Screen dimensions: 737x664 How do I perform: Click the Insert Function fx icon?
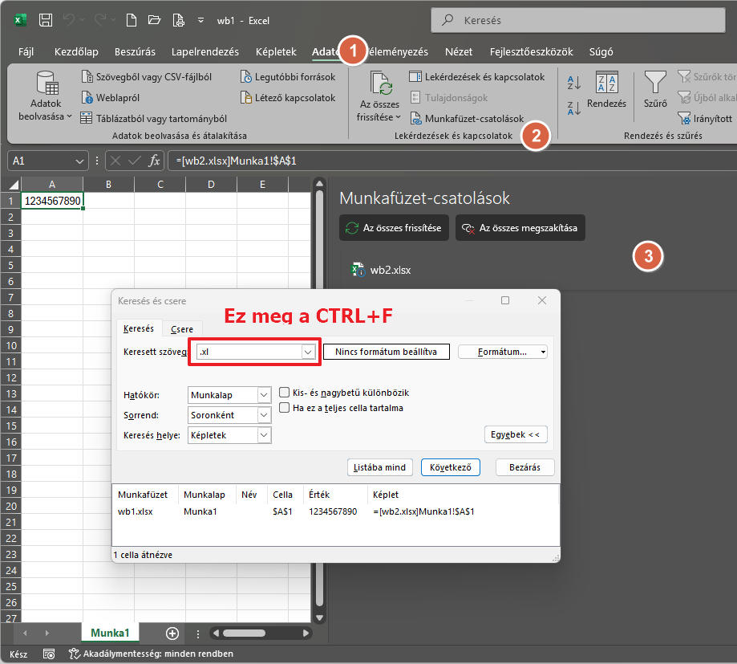coord(154,161)
